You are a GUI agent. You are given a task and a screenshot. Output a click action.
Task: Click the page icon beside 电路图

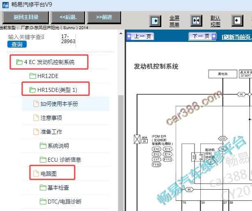click(x=36, y=174)
